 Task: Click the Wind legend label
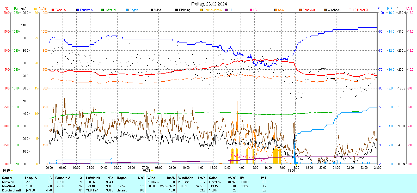157,10
